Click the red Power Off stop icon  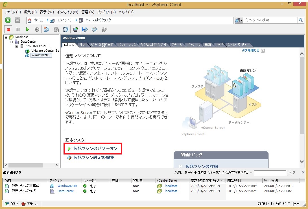(x=8, y=29)
